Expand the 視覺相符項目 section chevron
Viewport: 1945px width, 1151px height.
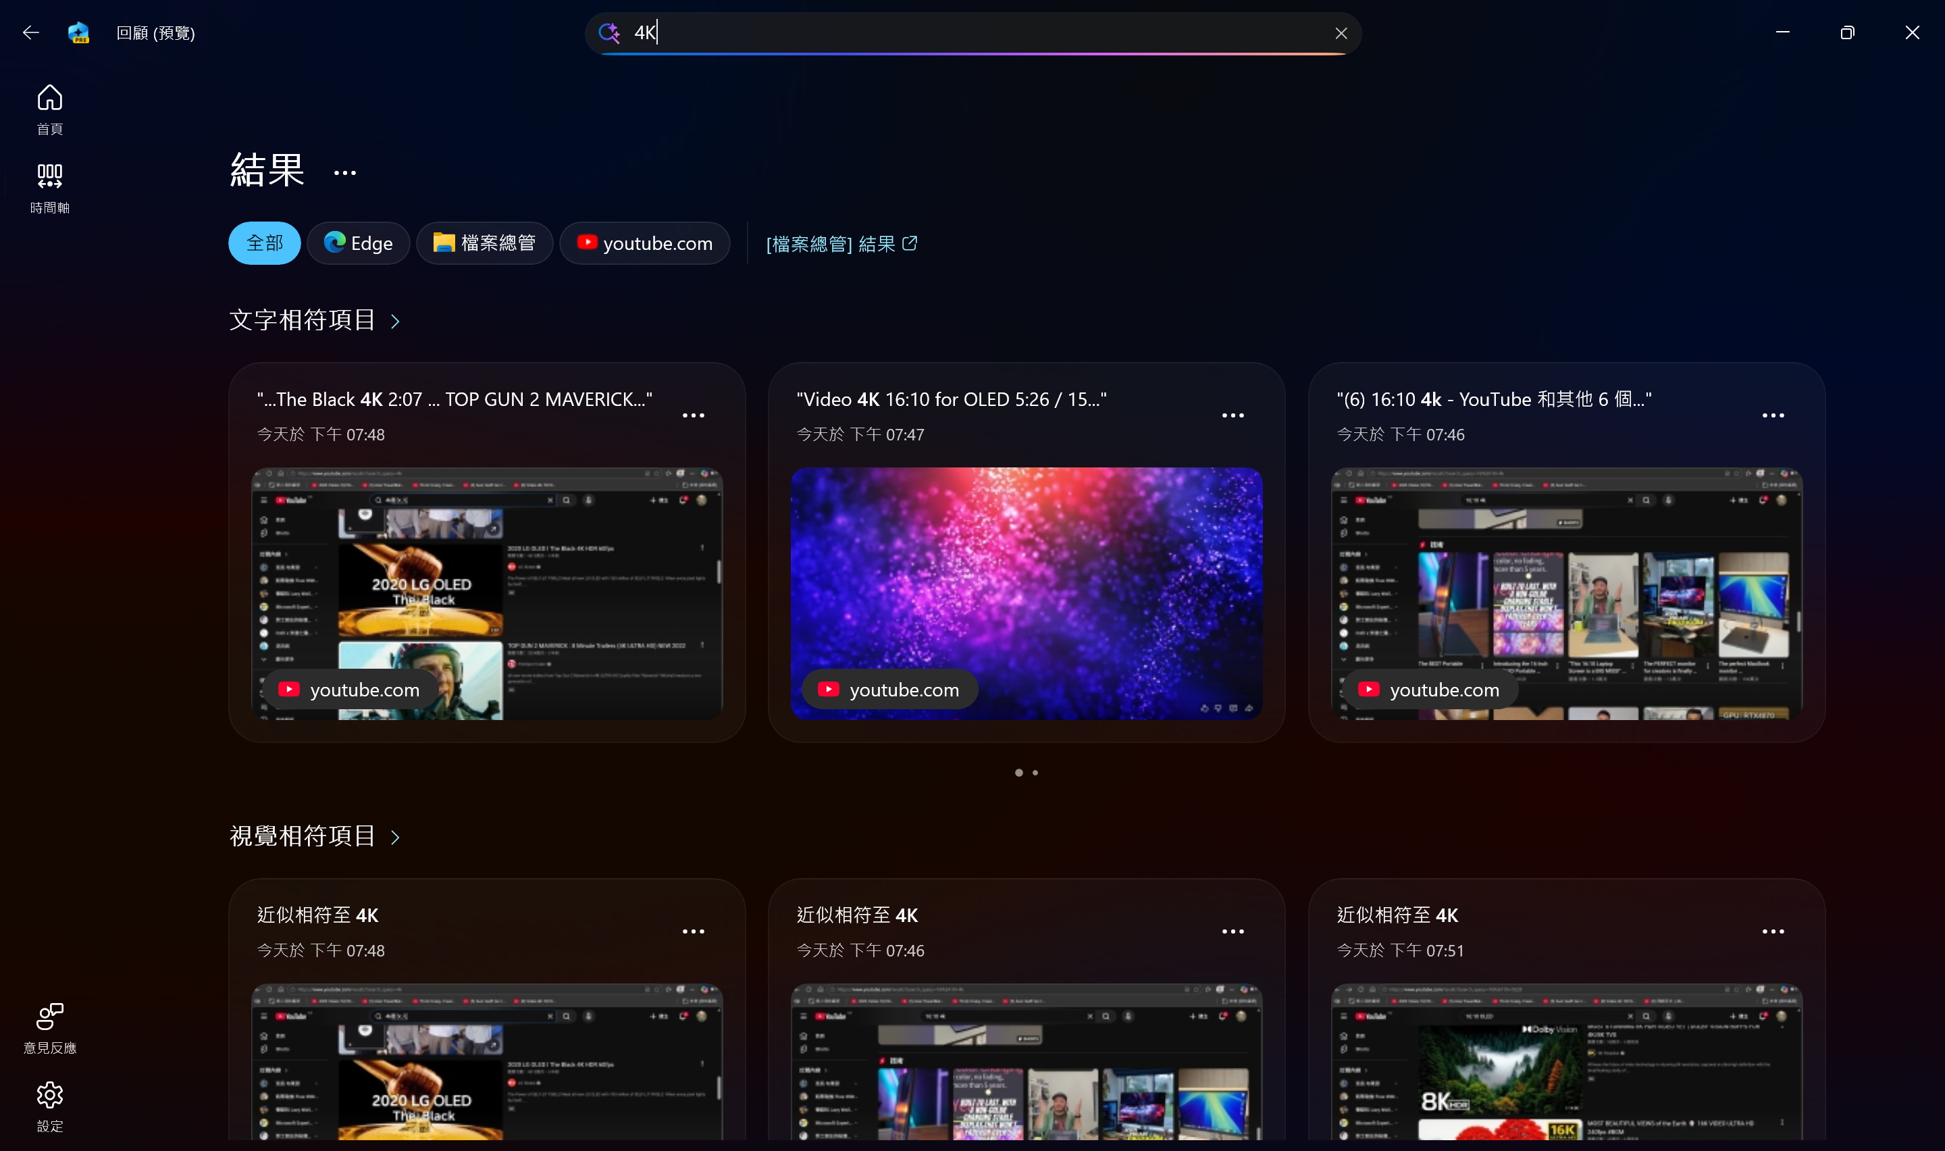[x=395, y=837]
